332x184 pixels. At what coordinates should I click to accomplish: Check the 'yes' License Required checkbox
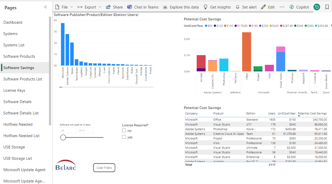point(124,137)
